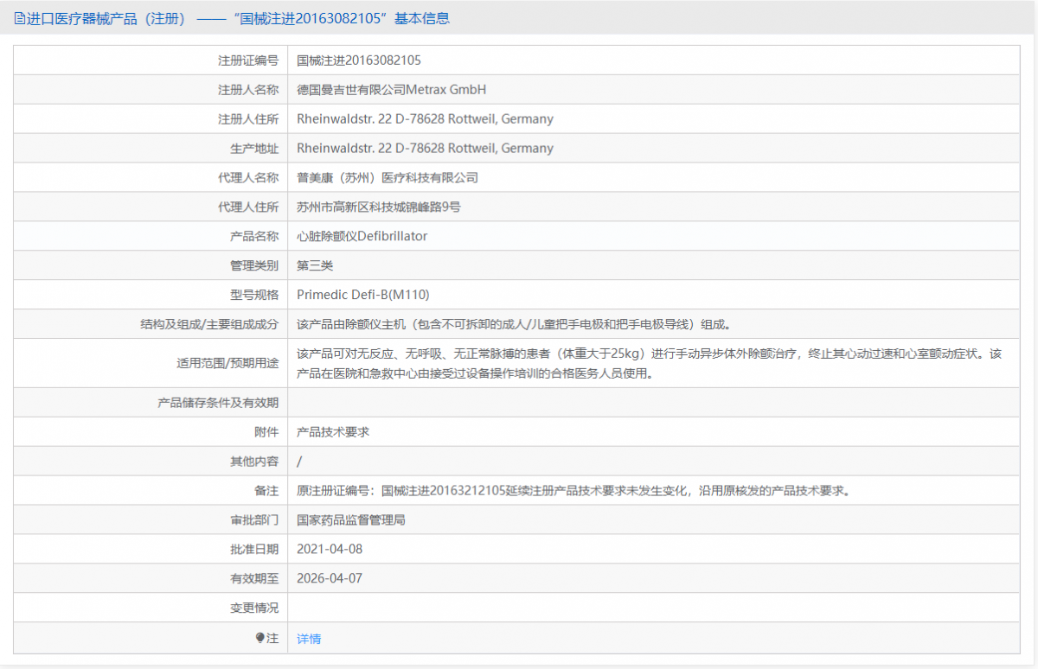Click the 适用范围/预期用途 label
The height and width of the screenshot is (669, 1038).
(x=227, y=364)
